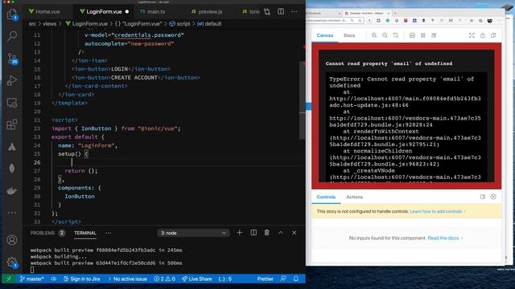
Task: Open remote window indicator in status bar
Action: [x=9, y=279]
